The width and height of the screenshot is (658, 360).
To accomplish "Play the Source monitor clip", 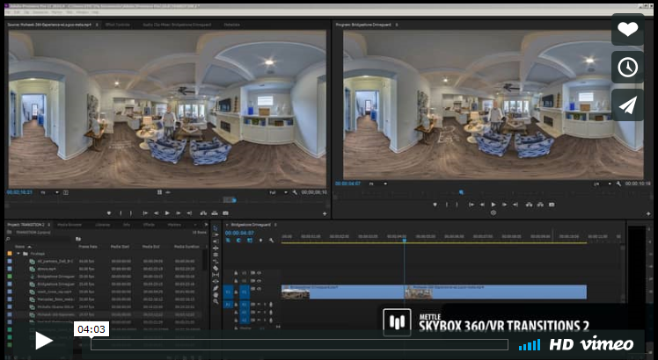I will click(x=167, y=213).
